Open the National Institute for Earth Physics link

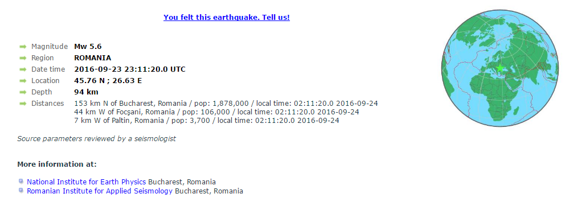point(86,182)
